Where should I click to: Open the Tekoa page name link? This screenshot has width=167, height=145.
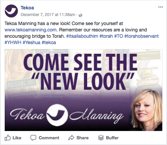point(27,8)
